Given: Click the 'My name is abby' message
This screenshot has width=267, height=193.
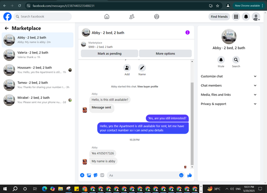Looking at the screenshot, I should (104, 161).
